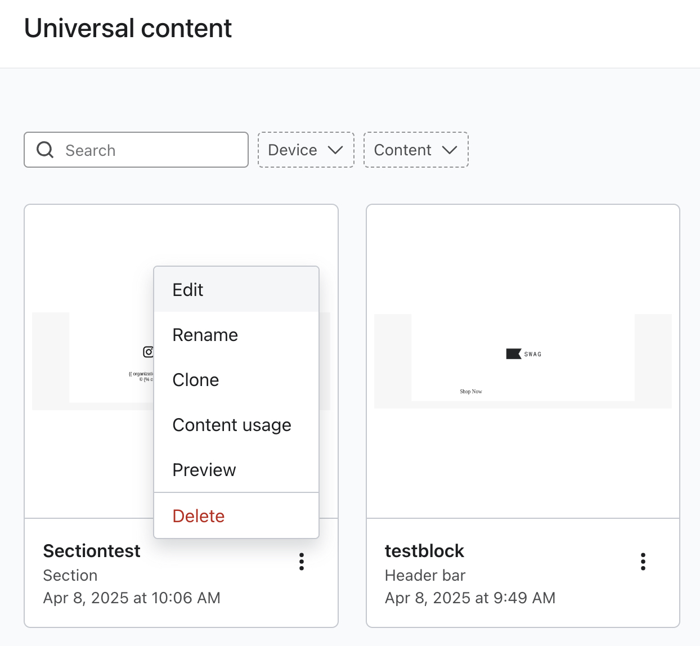
Task: Click the search magnifier icon
Action: click(x=45, y=150)
